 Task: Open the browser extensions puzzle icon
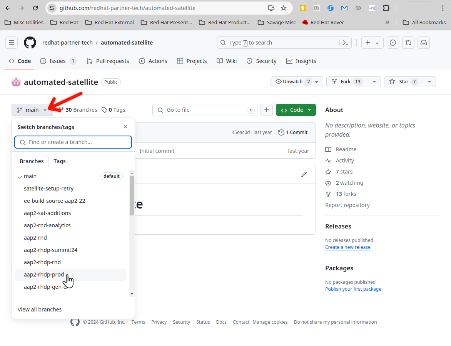point(386,8)
